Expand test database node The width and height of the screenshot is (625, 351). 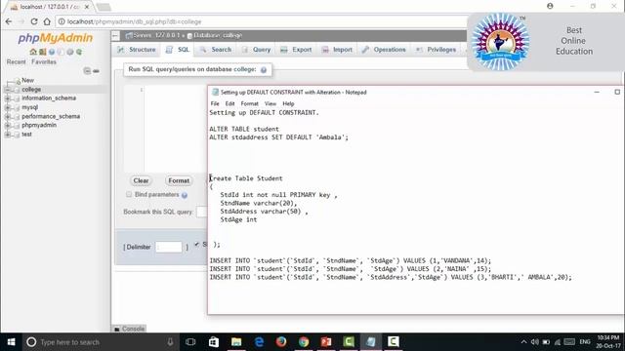point(7,135)
